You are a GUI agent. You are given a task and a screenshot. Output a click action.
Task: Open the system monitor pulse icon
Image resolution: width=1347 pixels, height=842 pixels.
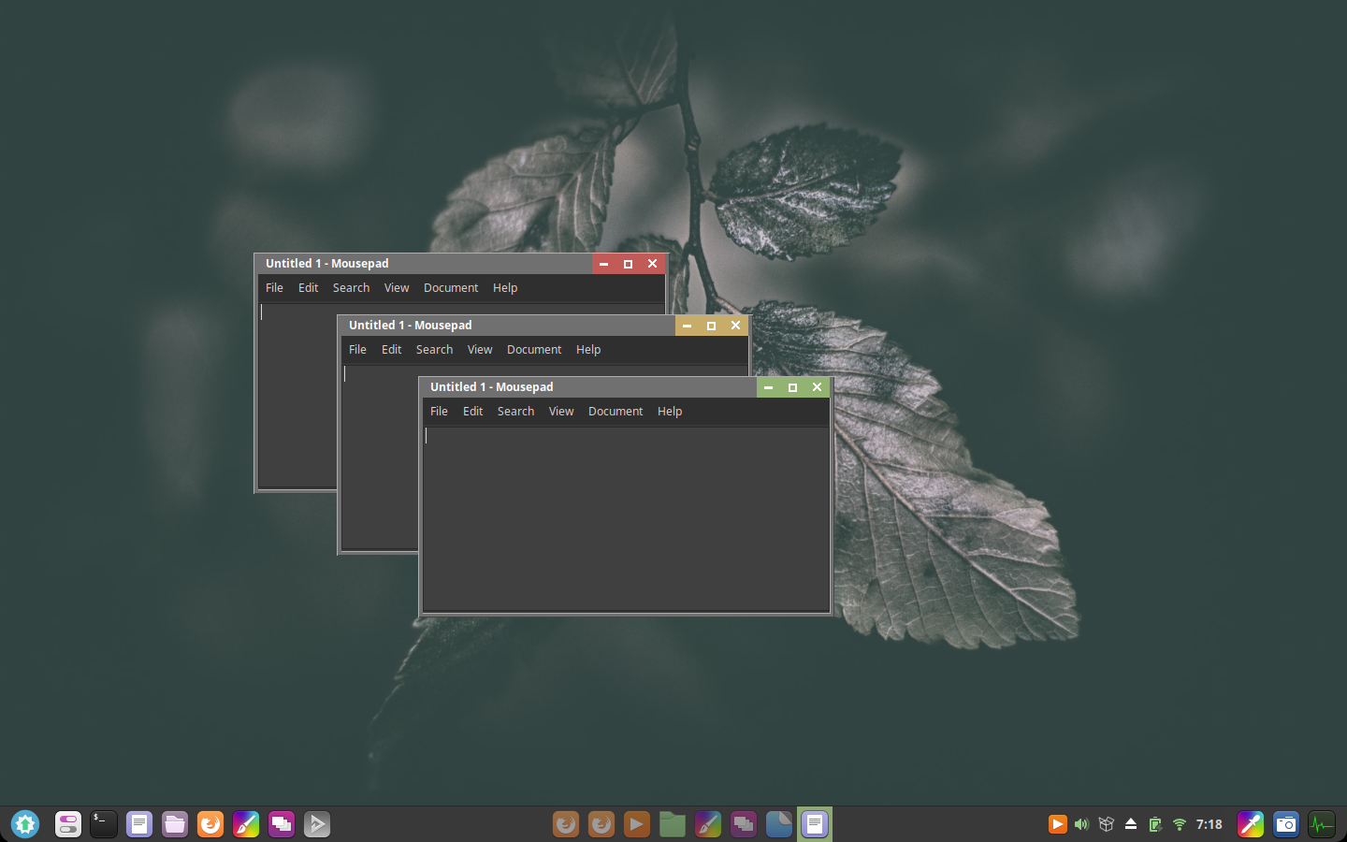(x=1322, y=824)
